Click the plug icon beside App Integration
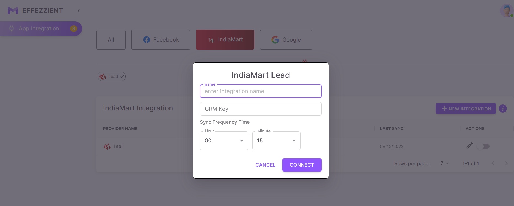Screen dimensions: 514x206 tap(11, 28)
